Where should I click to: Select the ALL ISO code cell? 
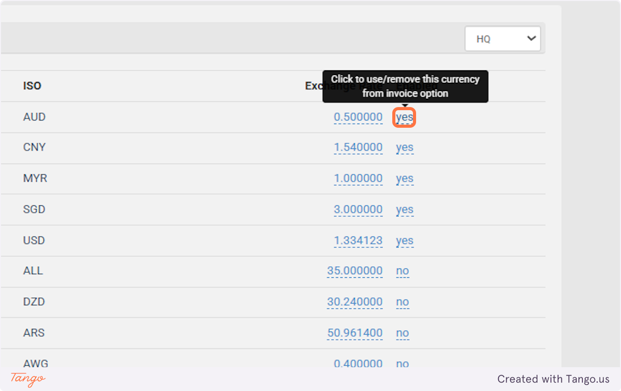click(x=33, y=270)
